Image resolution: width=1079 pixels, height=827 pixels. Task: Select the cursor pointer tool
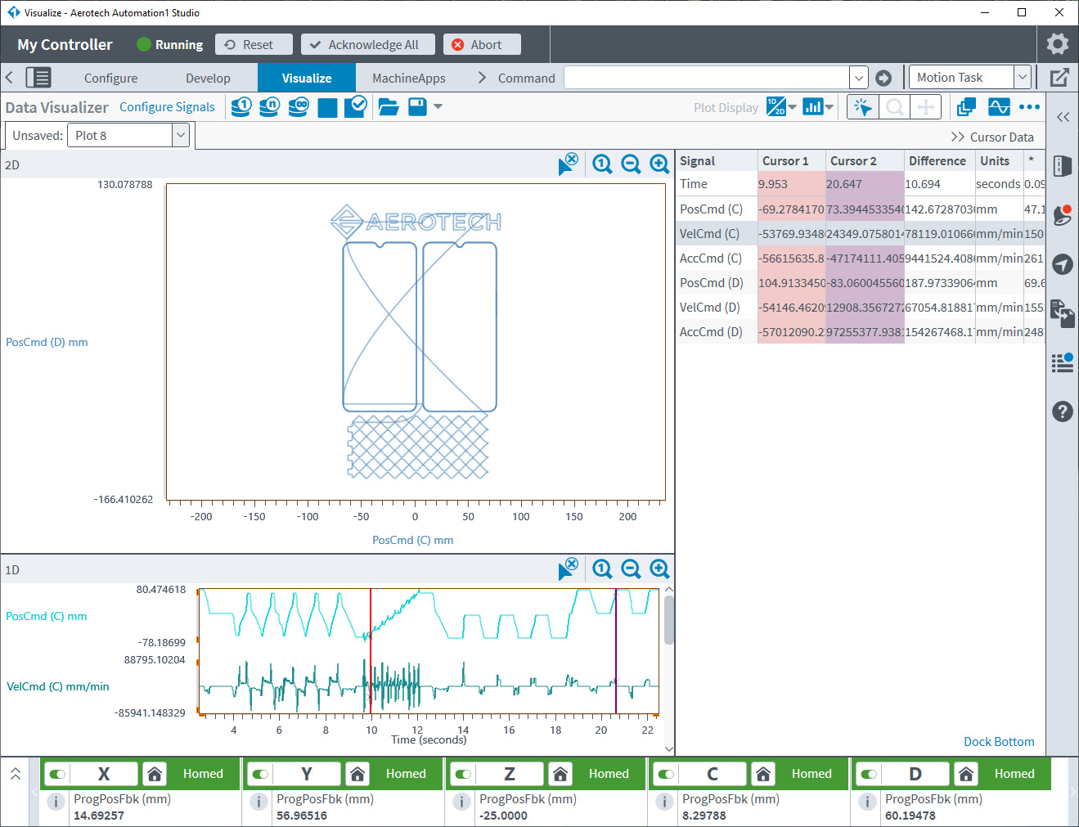point(863,107)
